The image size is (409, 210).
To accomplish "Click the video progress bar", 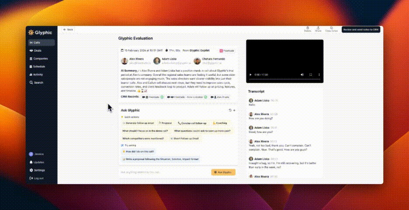I will click(284, 79).
